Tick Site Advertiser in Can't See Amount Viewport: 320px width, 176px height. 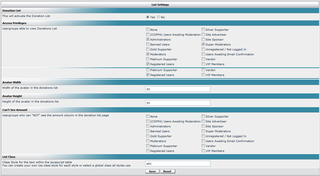[x=203, y=121]
